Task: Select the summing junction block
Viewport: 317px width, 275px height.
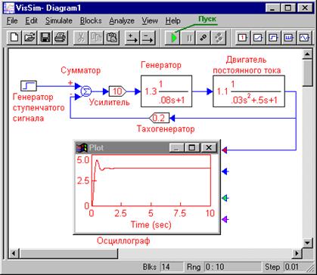Action: tap(85, 91)
